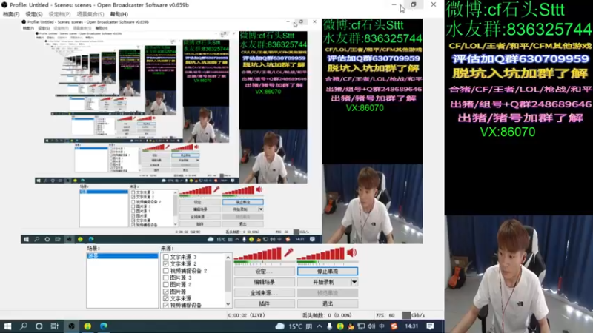Expand the 开始录制 dropdown arrow

coord(354,282)
